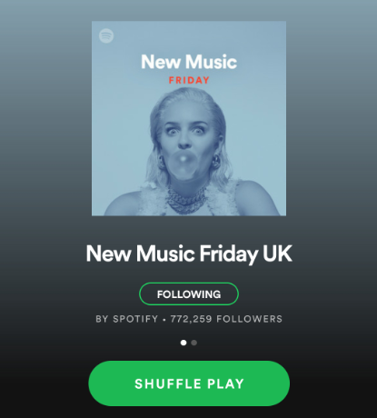Click the separator dot before the followers count

tap(164, 319)
